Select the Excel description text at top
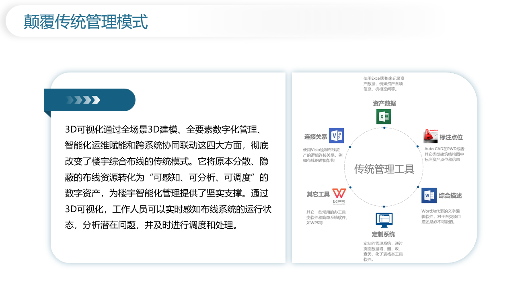530x298 pixels. point(383,84)
